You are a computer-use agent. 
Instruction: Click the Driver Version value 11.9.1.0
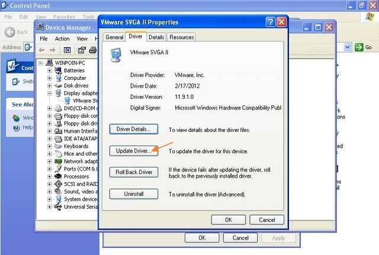pos(184,97)
